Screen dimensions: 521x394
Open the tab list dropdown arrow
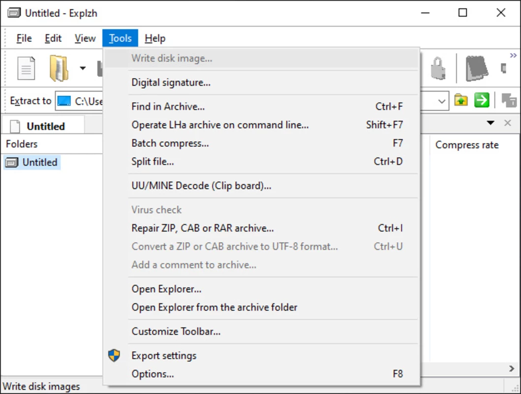coord(490,123)
